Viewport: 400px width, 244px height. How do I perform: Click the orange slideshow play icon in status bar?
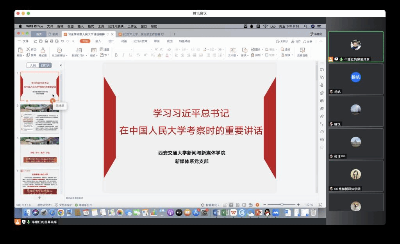[257, 205]
